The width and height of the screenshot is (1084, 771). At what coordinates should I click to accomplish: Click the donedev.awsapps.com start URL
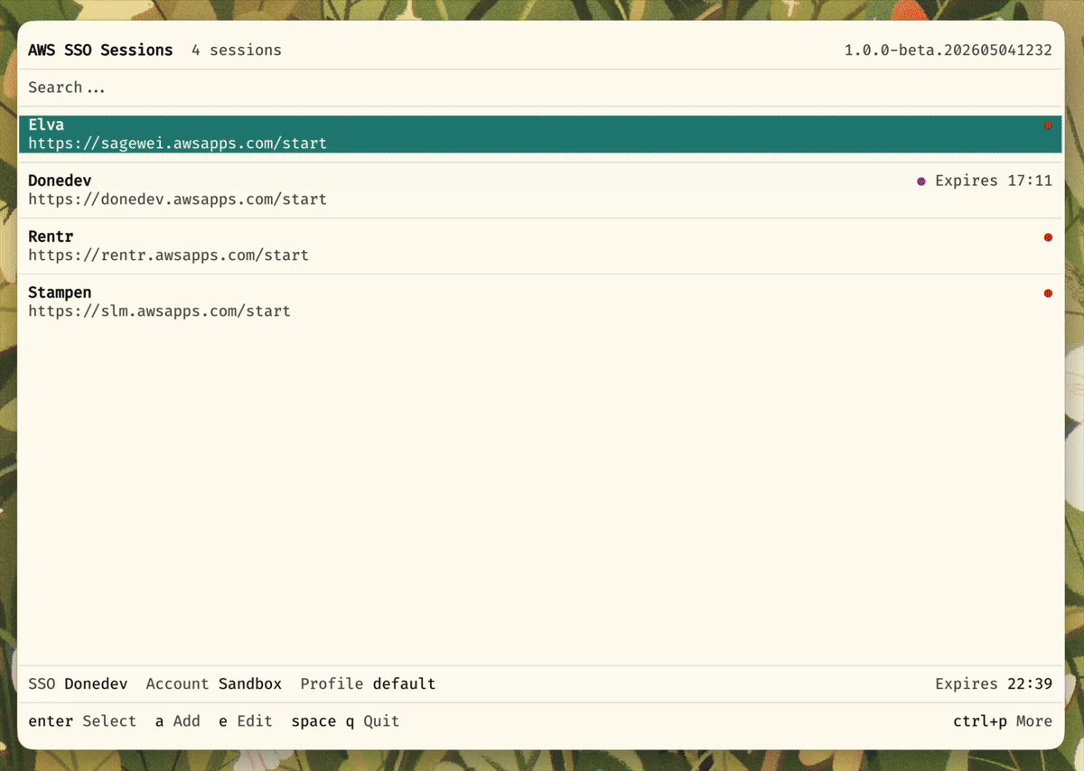(177, 200)
